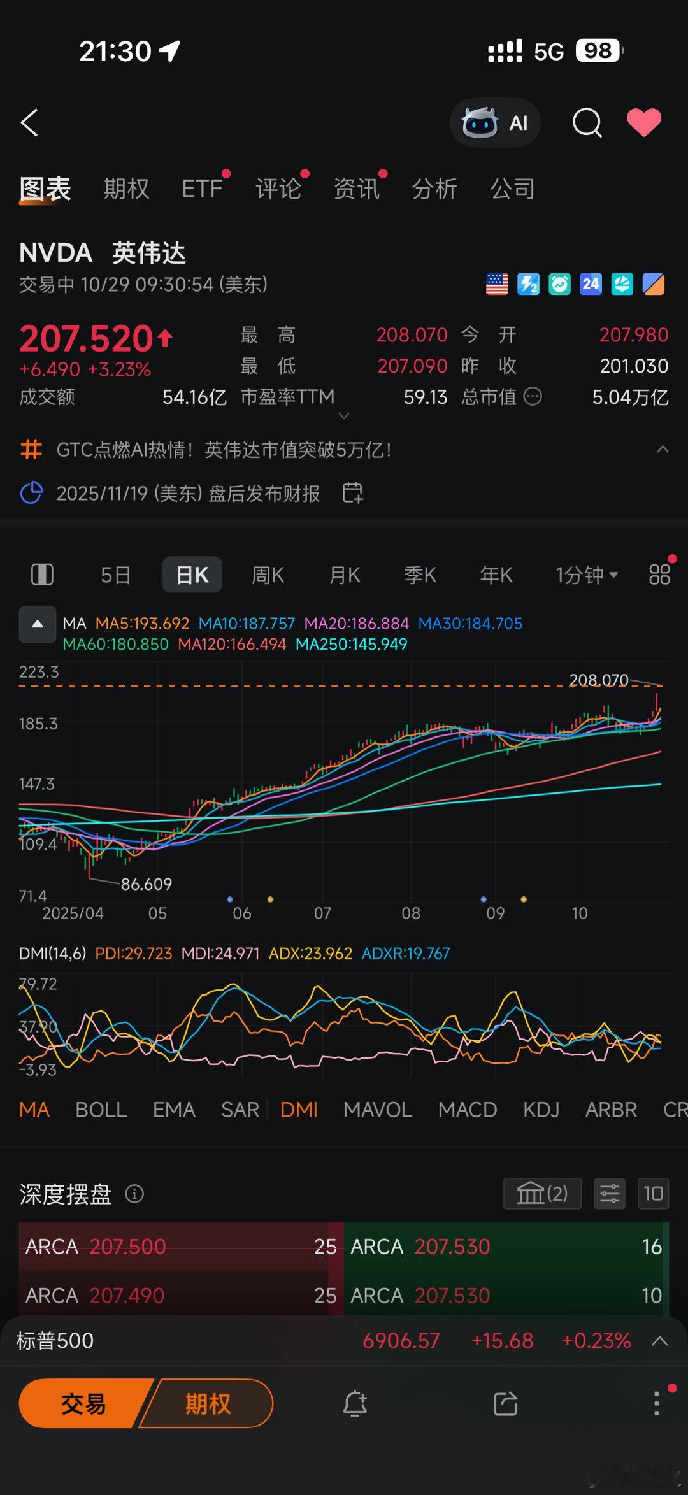
Task: Open depth quote info icon
Action: (x=134, y=1194)
